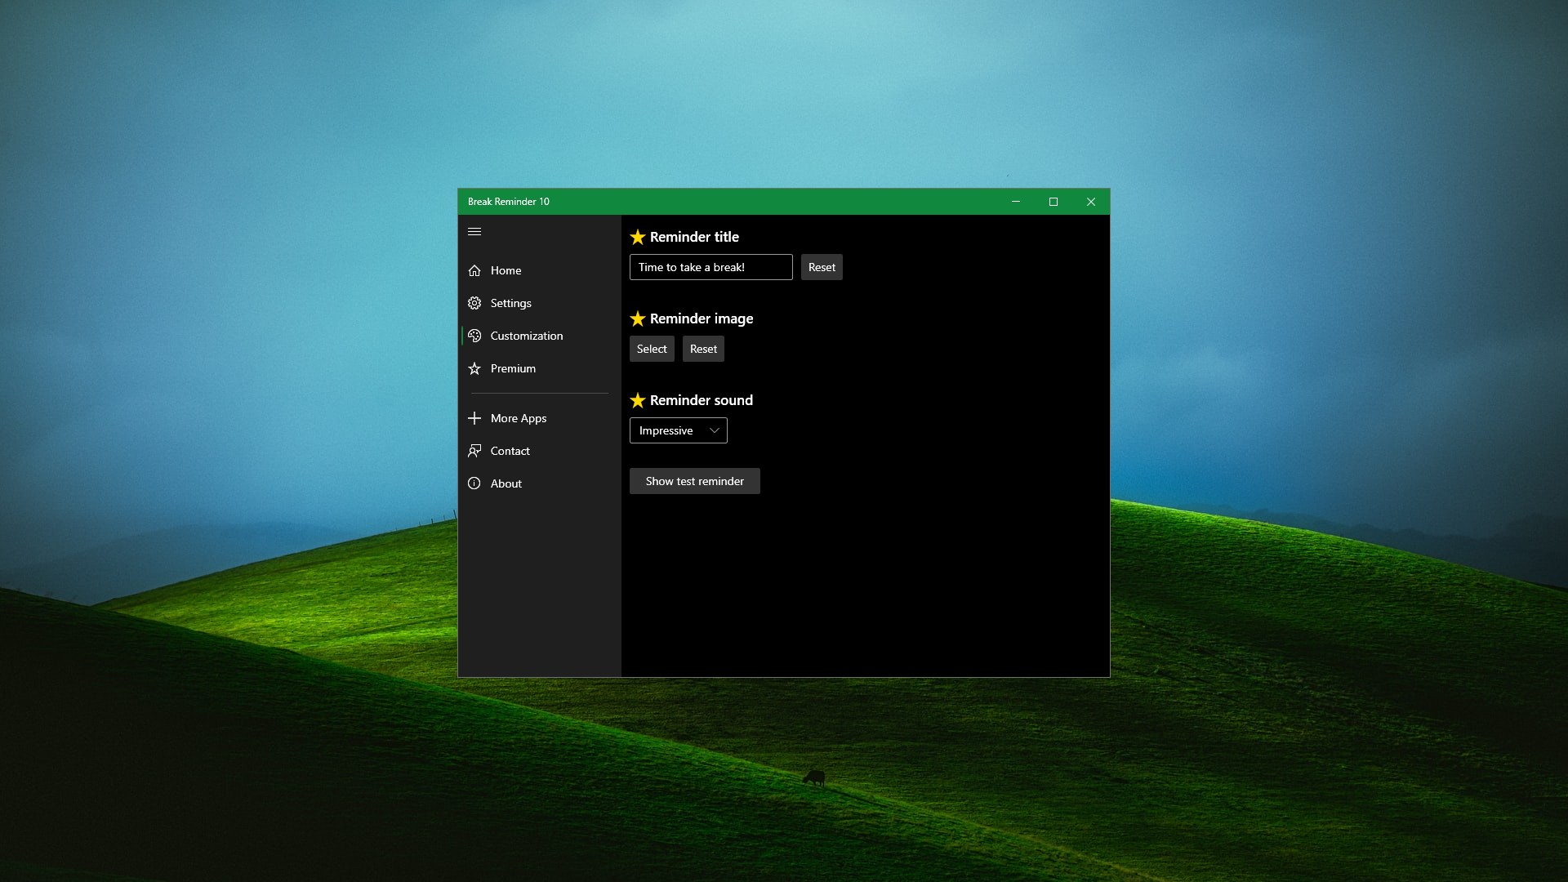Click the gold star beside Reminder sound
1568x882 pixels.
638,400
